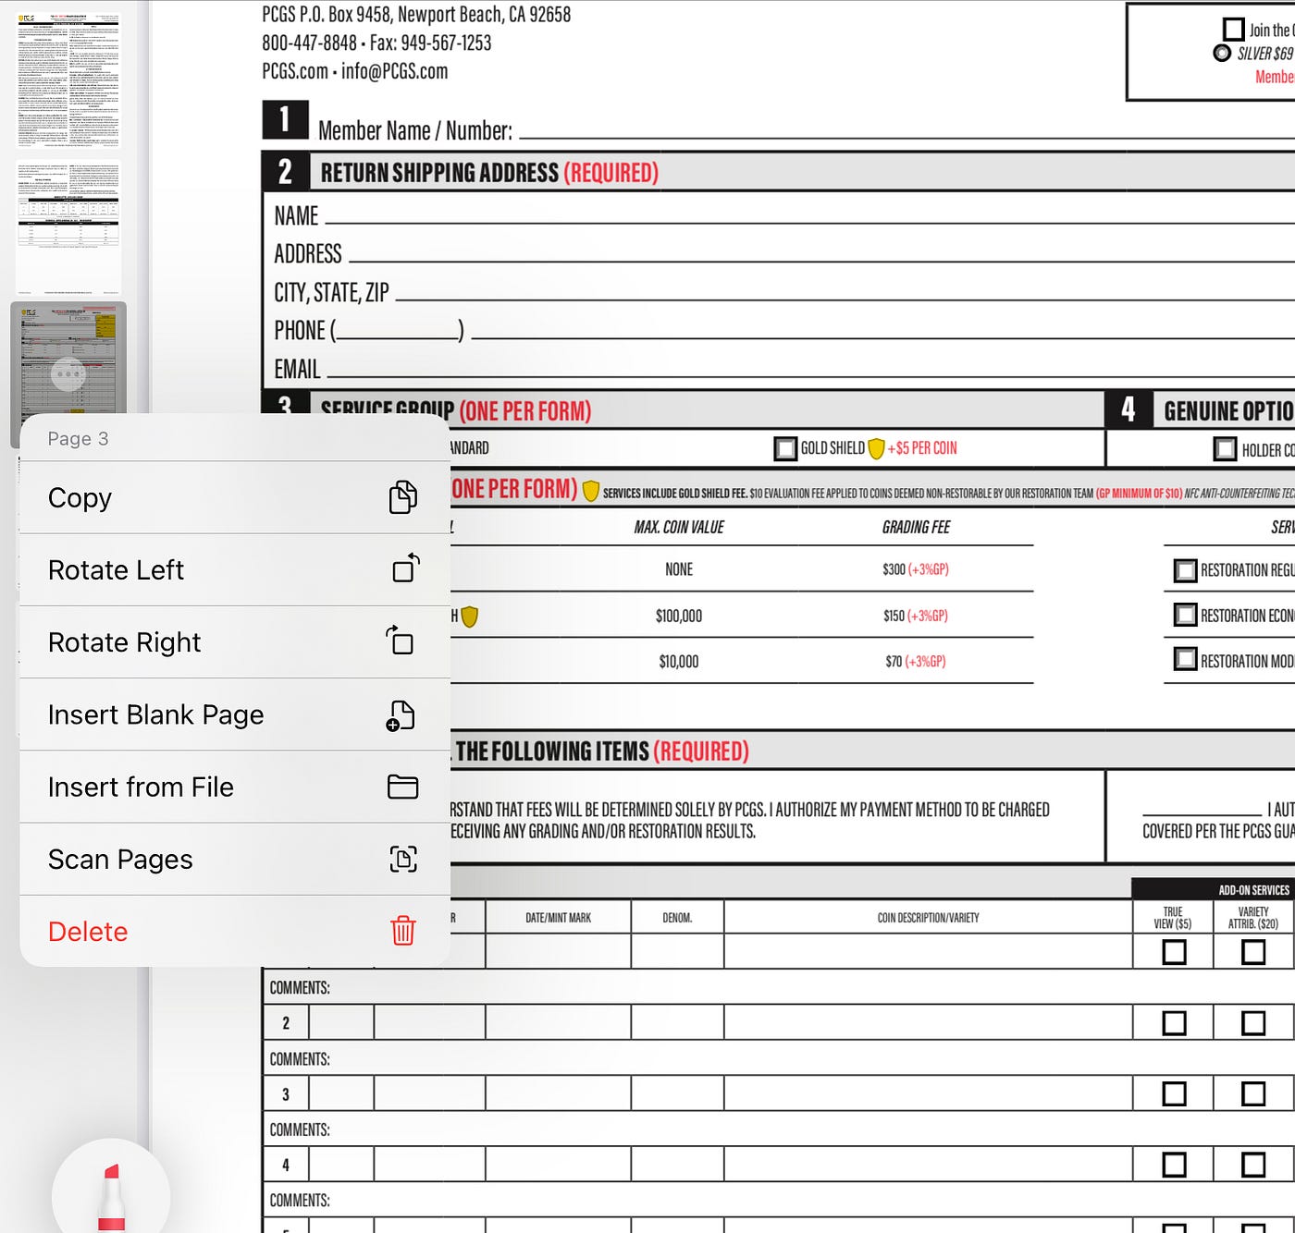Click the GRADING FEE column header
Viewport: 1295px width, 1233px height.
(916, 527)
